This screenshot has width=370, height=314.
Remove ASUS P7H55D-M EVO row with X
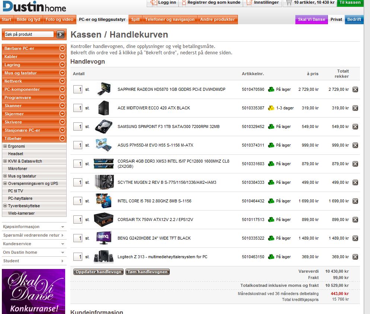point(355,145)
